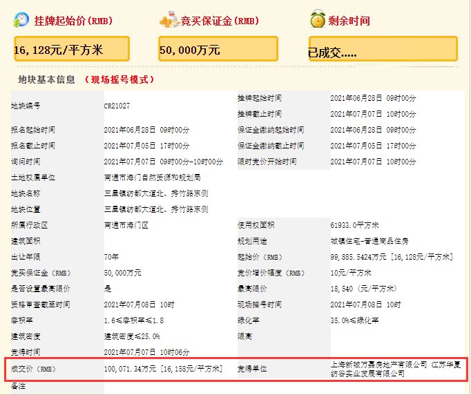Click the 挂牌起始价(RMB) heading

[73, 21]
